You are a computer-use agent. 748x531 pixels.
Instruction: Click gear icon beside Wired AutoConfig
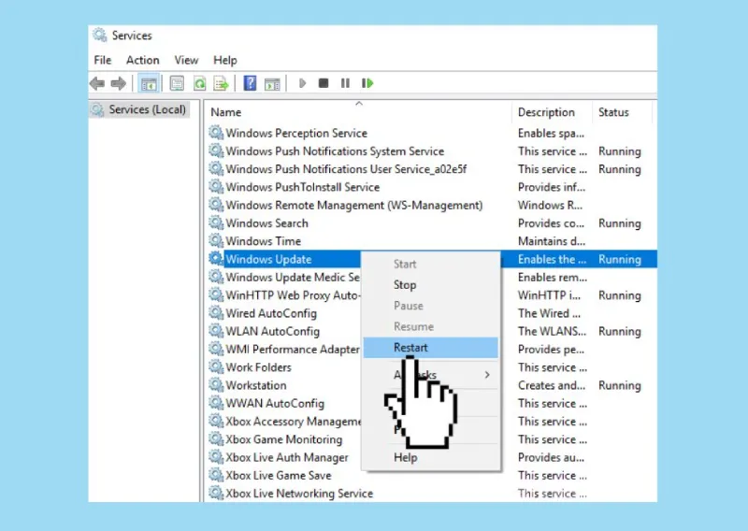pos(216,312)
